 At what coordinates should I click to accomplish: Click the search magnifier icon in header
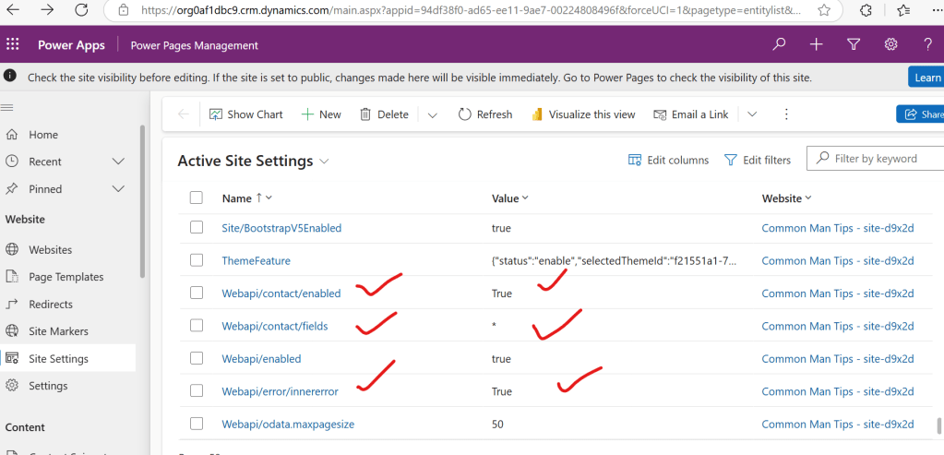pyautogui.click(x=780, y=44)
